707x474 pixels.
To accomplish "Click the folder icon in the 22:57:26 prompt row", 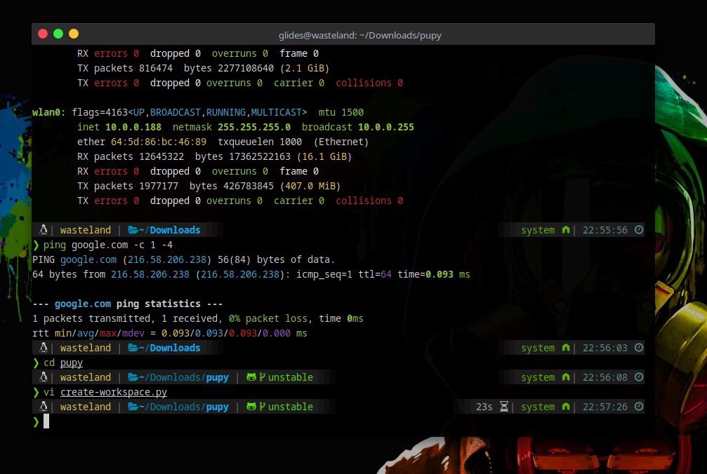I will [133, 407].
